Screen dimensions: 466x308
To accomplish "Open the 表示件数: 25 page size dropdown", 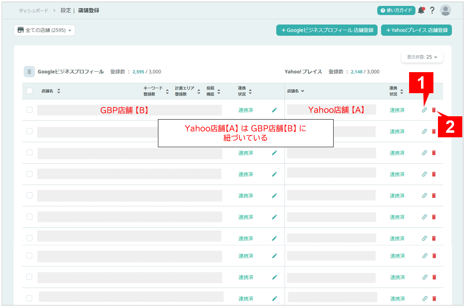I will pos(422,57).
